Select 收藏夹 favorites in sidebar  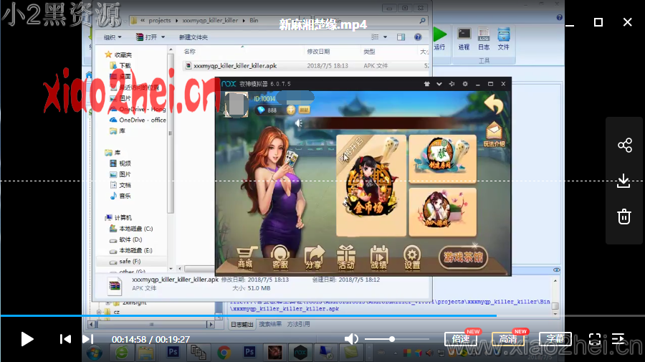[118, 54]
